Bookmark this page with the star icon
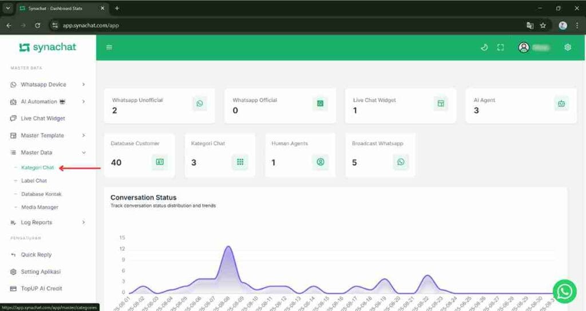 coord(543,25)
